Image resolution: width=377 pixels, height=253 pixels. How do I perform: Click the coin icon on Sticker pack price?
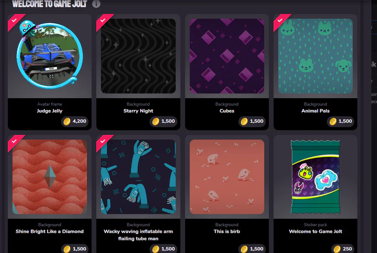pos(337,249)
